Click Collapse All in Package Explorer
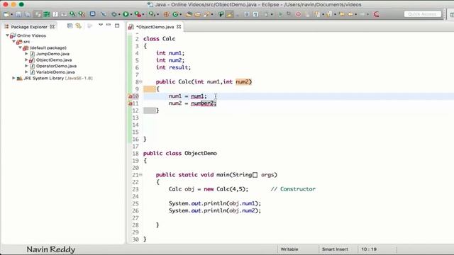This screenshot has height=255, width=454. (x=70, y=26)
